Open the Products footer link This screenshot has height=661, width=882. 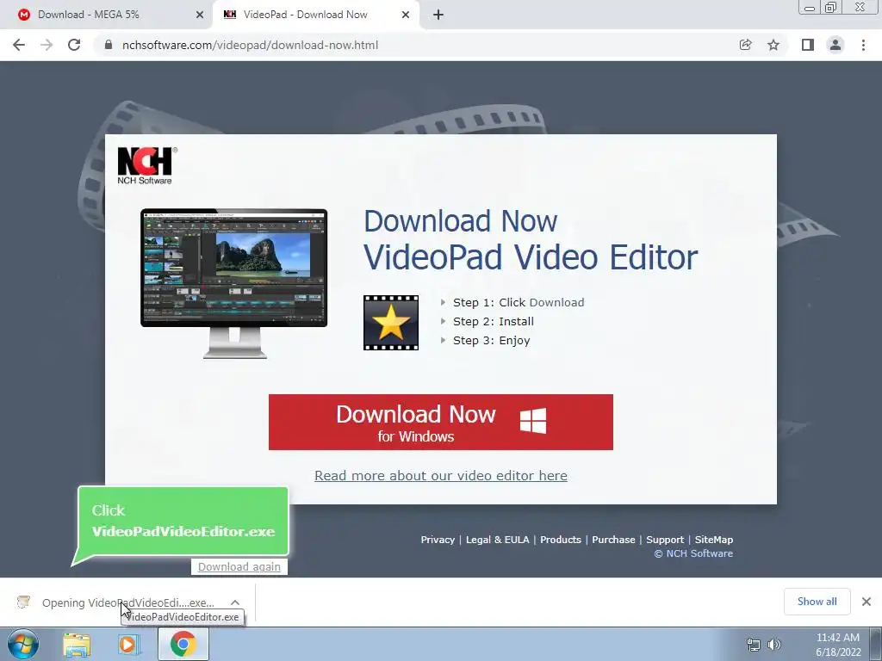tap(560, 540)
